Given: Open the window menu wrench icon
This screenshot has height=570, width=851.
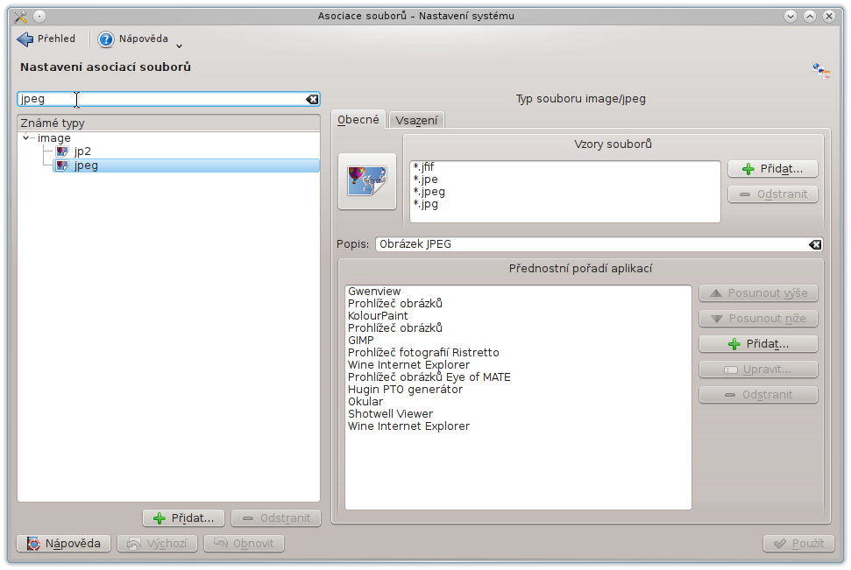Looking at the screenshot, I should (21, 17).
